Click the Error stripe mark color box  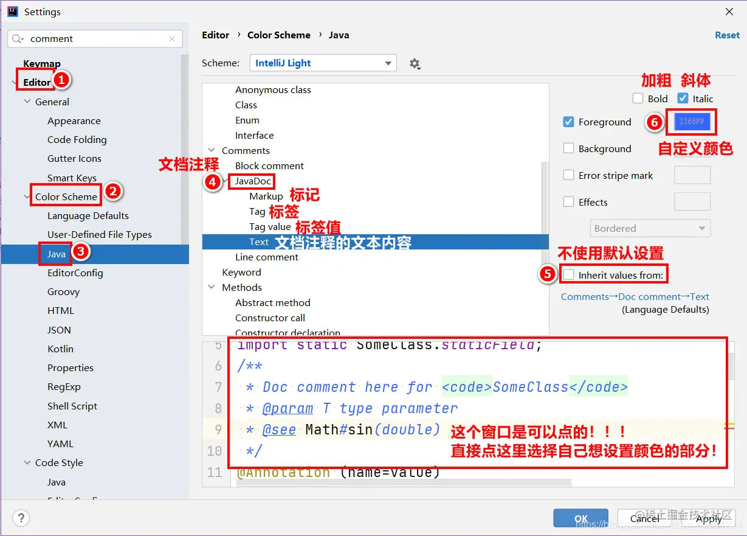click(692, 175)
